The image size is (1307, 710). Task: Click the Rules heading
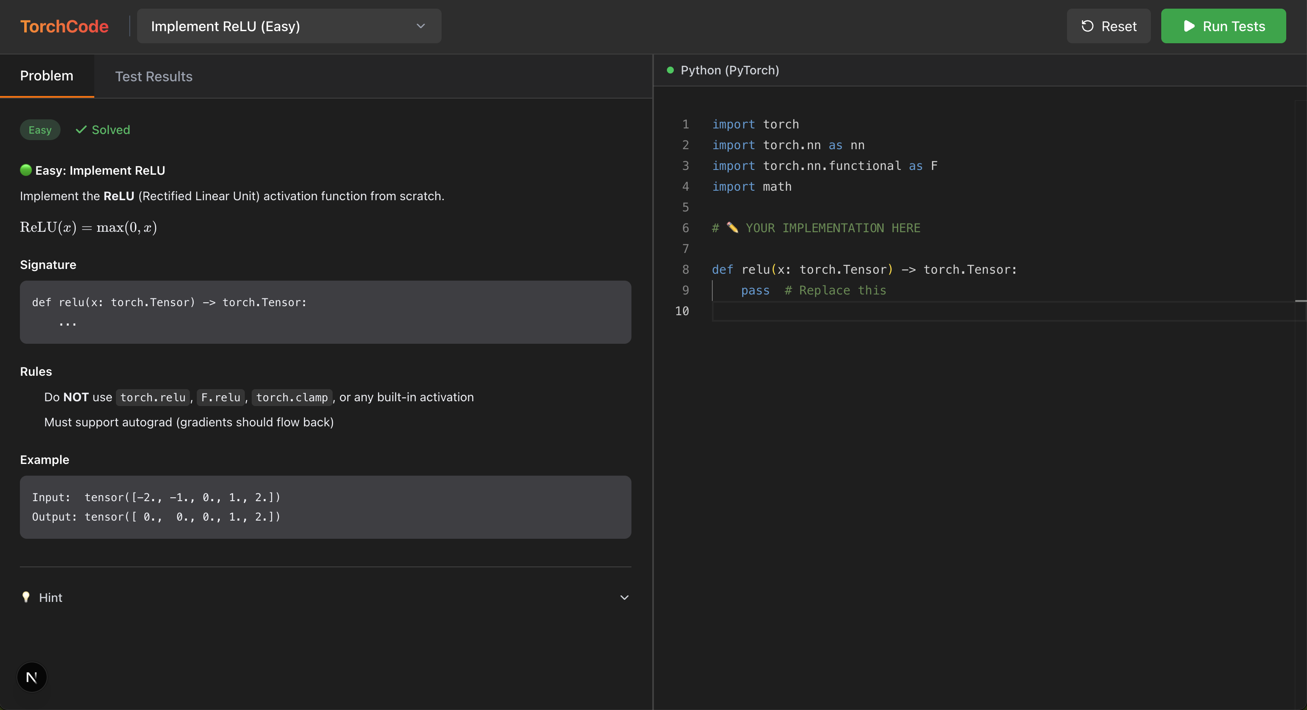click(x=36, y=371)
